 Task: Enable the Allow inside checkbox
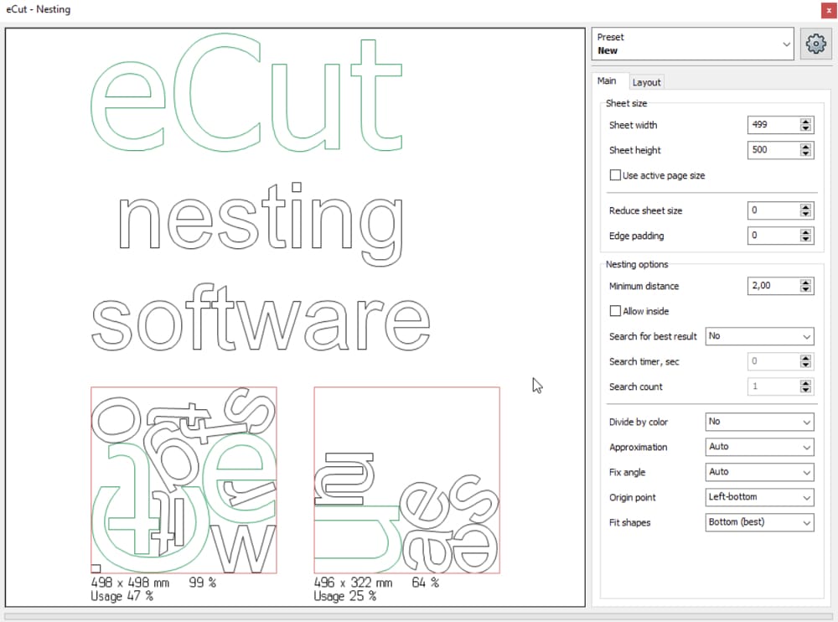coord(616,311)
